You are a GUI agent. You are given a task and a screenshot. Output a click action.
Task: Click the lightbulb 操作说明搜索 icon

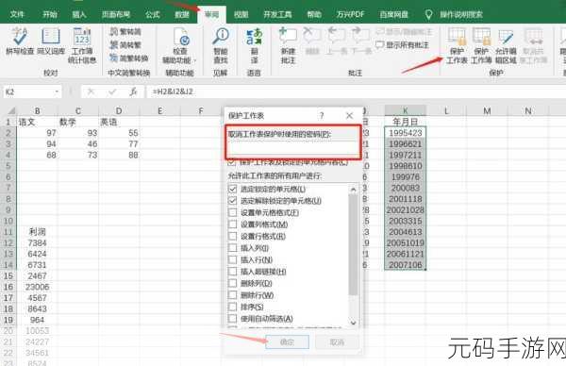click(428, 14)
